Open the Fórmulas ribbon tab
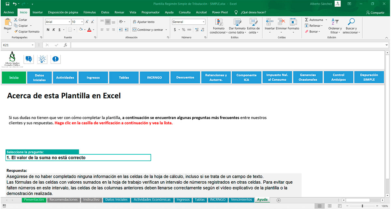391x209 pixels. pyautogui.click(x=90, y=12)
